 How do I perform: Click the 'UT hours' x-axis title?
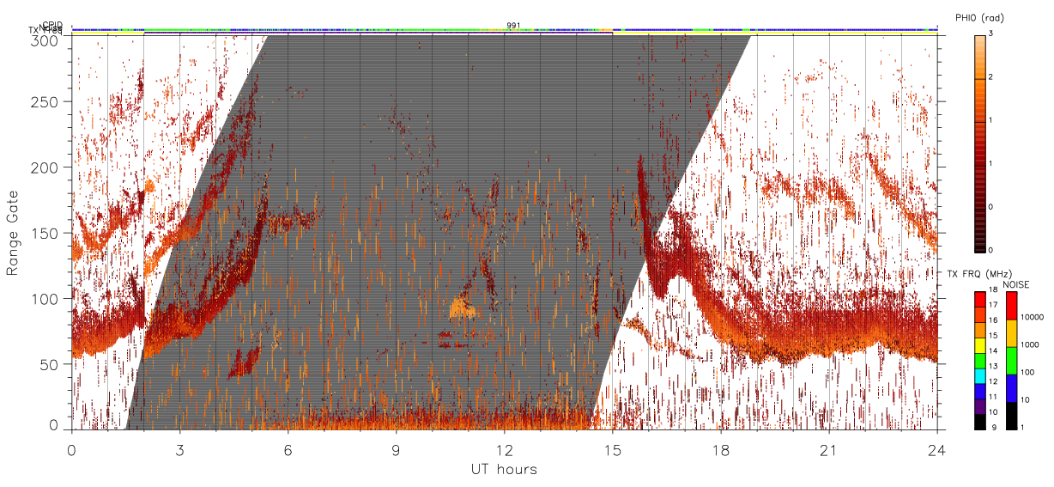(x=504, y=469)
